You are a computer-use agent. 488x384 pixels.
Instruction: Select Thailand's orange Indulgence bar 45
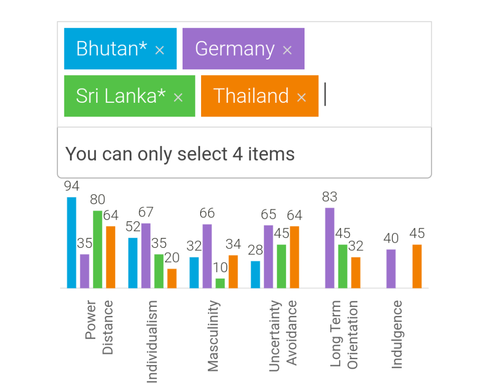tap(417, 266)
